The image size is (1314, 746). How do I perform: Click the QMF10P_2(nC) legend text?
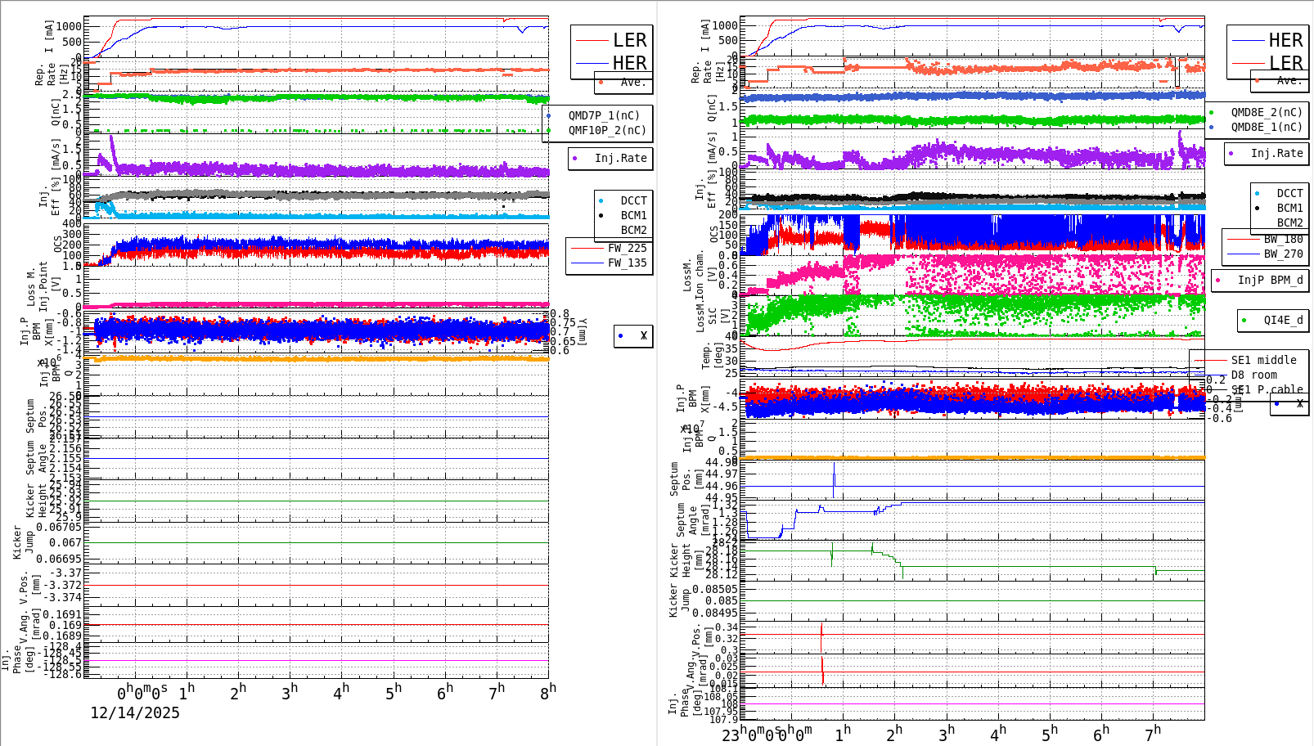605,129
